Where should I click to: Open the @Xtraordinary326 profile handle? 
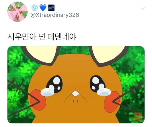55,15
